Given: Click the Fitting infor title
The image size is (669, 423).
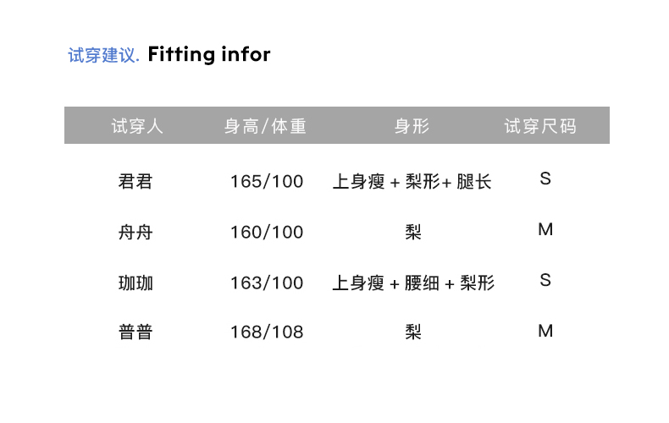Looking at the screenshot, I should [208, 55].
